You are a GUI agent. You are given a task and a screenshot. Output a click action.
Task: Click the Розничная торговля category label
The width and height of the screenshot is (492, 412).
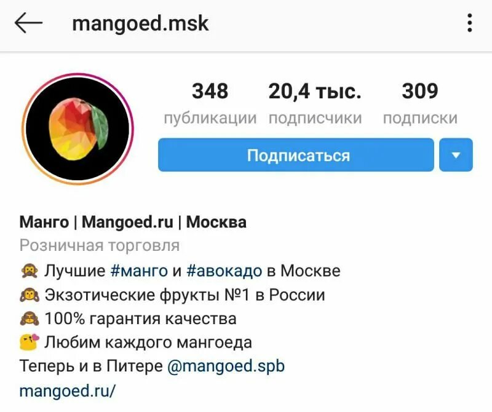(100, 245)
